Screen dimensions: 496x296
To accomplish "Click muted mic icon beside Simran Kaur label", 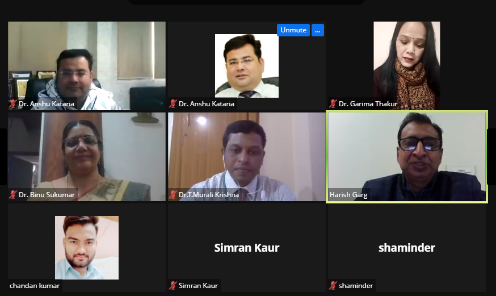I will 173,286.
